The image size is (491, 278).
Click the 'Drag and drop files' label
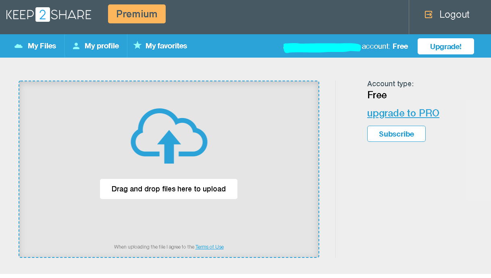pyautogui.click(x=169, y=189)
